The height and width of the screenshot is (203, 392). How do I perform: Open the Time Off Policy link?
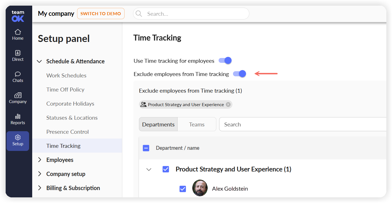[66, 90]
